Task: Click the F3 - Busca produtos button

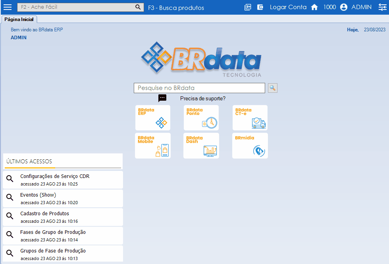Action: tap(176, 8)
